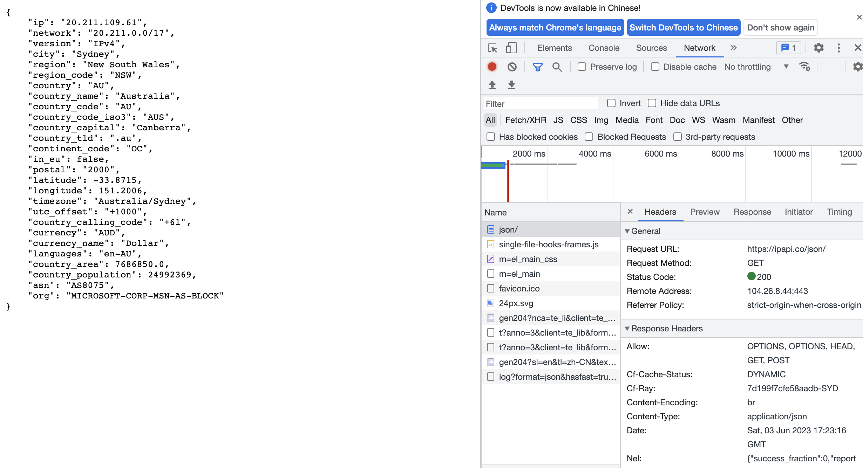Open the Preview tab for json/

(705, 212)
